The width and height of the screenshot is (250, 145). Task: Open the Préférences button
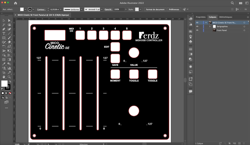coord(174,9)
